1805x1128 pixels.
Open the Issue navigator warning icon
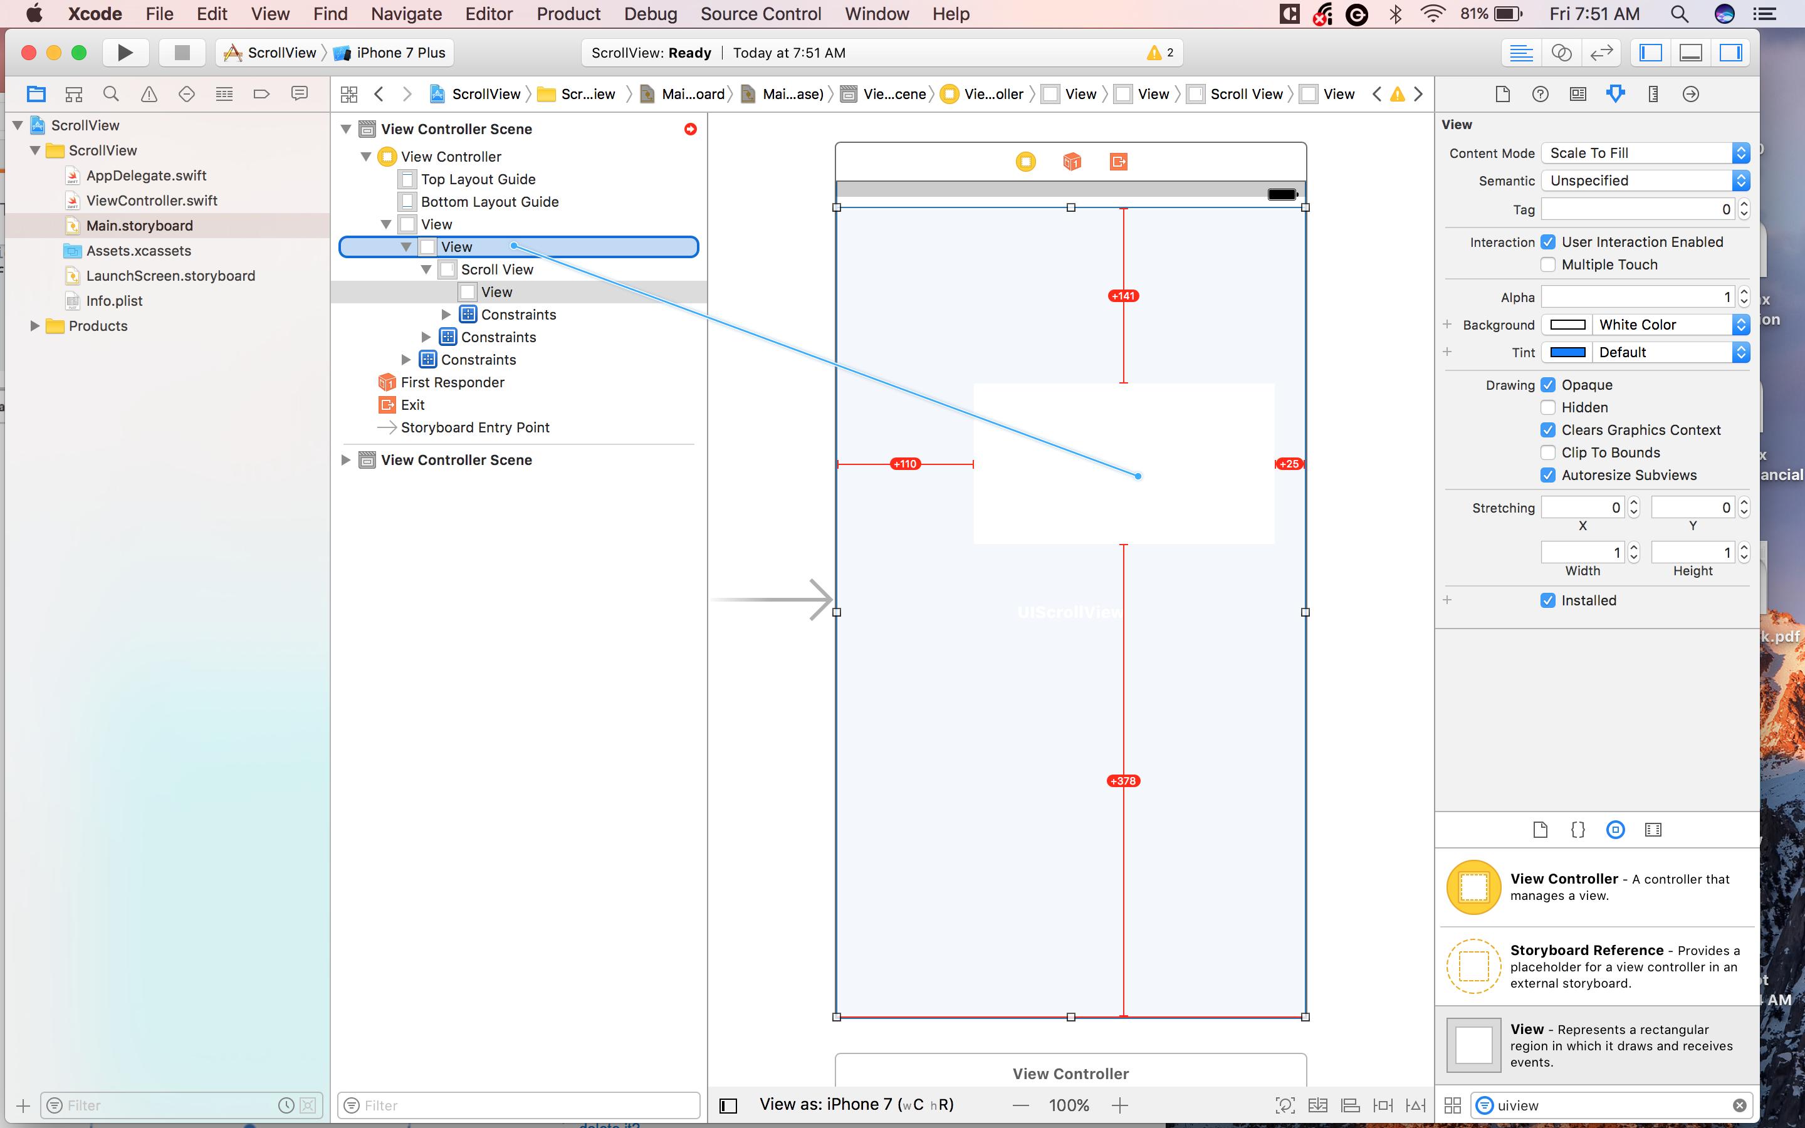pyautogui.click(x=149, y=94)
